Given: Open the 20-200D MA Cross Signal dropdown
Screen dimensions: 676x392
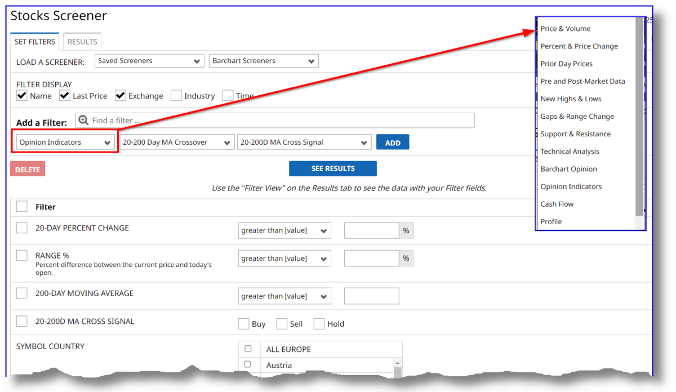Looking at the screenshot, I should click(x=304, y=142).
